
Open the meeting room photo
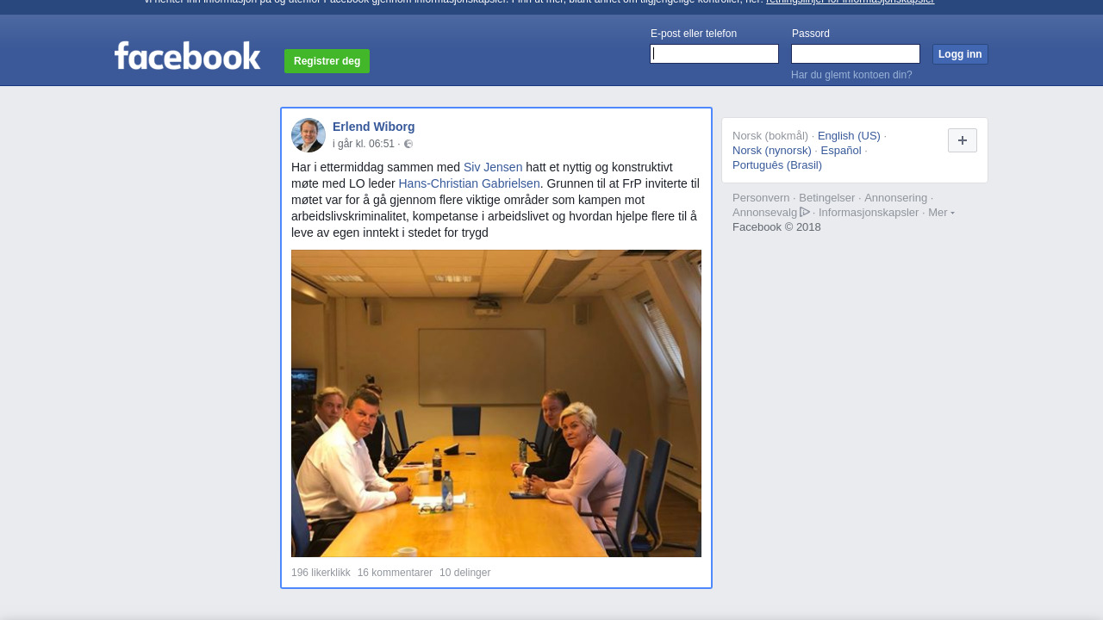pos(496,403)
